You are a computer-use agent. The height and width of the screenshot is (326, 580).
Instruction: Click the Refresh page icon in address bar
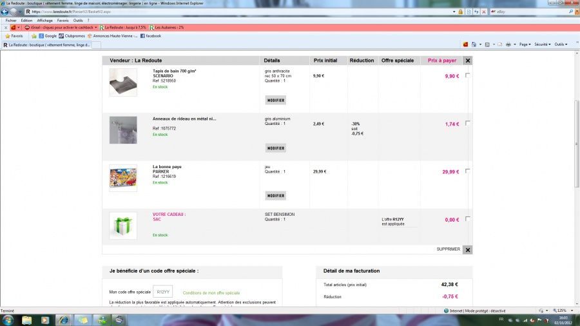click(x=476, y=12)
